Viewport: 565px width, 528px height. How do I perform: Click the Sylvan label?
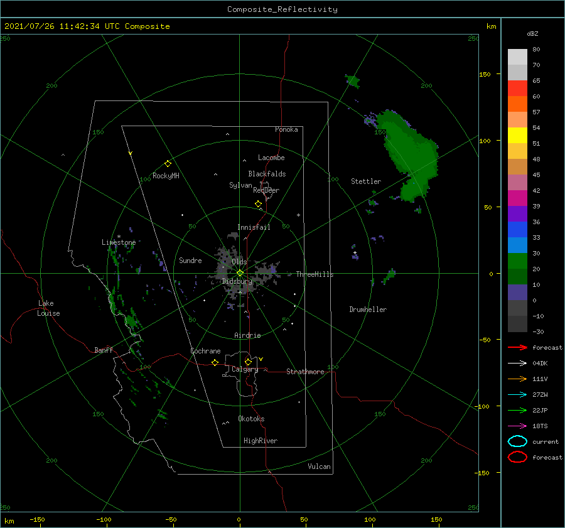tap(240, 185)
